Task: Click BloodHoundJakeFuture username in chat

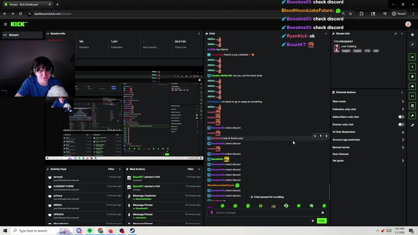Action: 221,185
